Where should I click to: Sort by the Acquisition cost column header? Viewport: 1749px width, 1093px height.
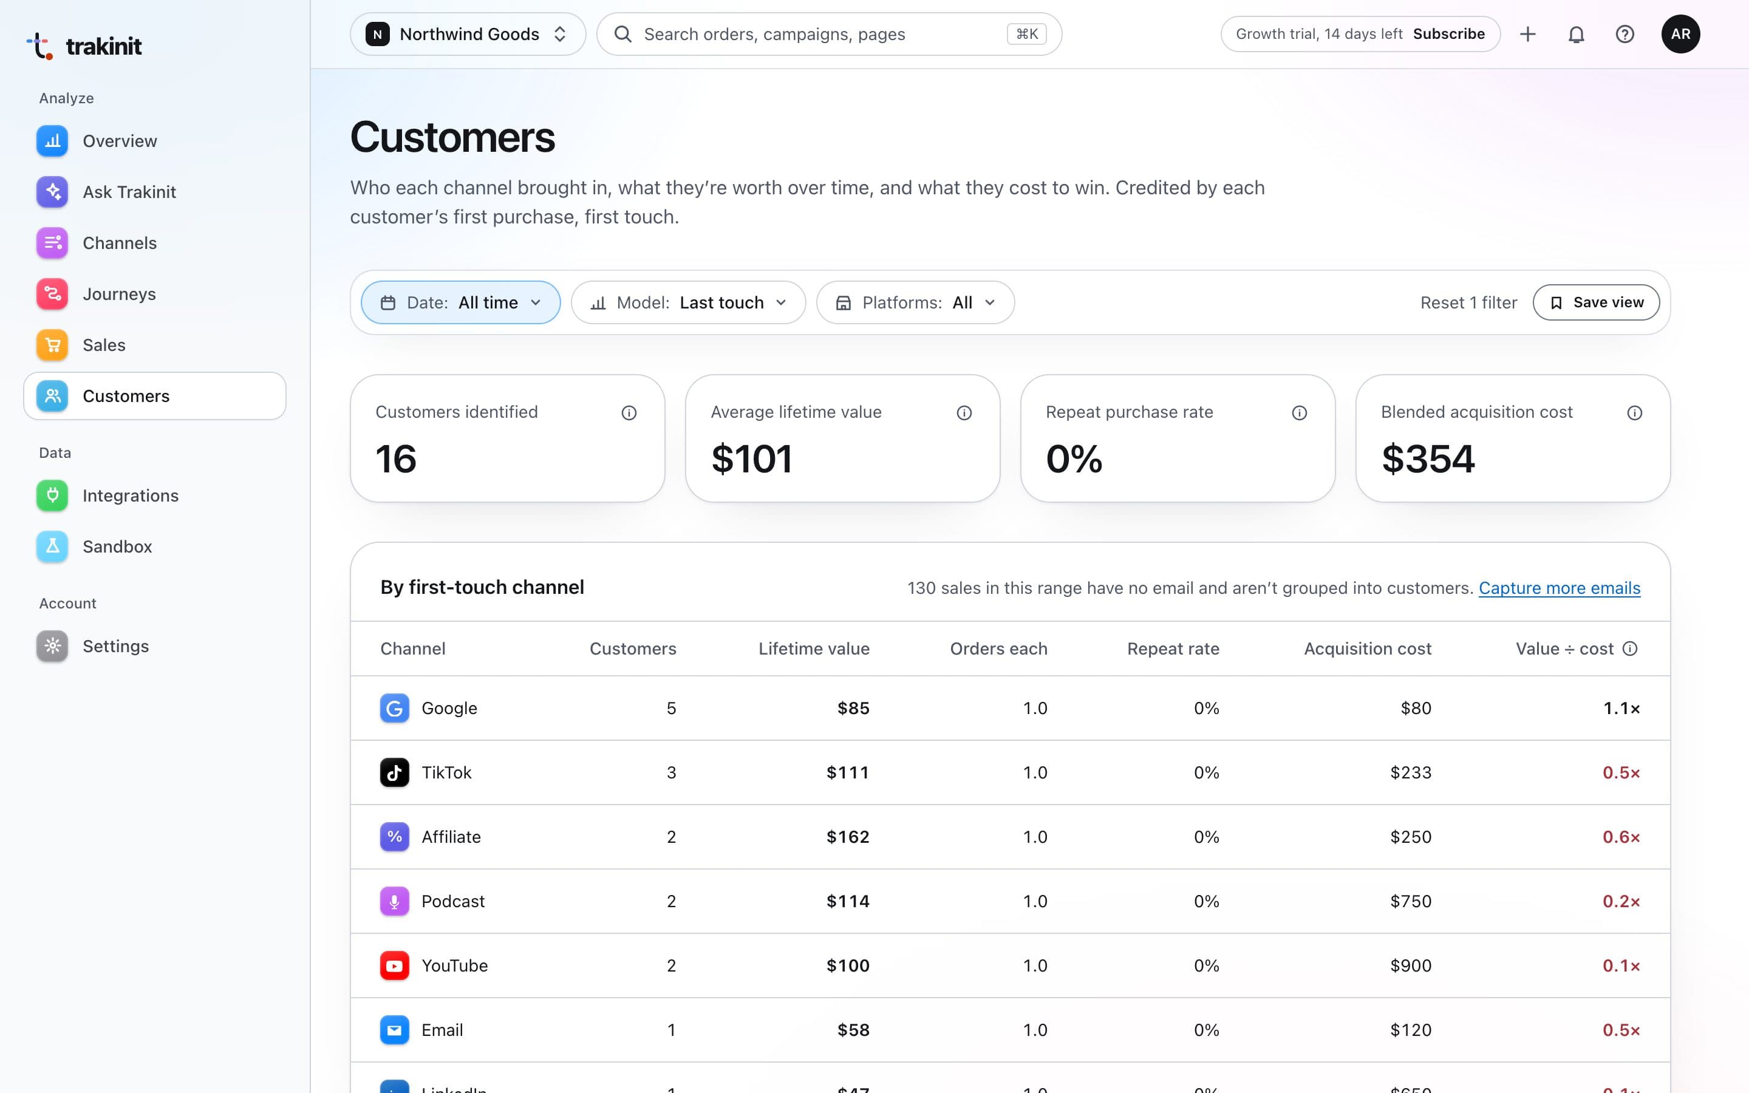[1368, 649]
